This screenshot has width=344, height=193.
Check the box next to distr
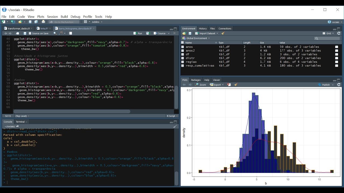[x=182, y=58]
